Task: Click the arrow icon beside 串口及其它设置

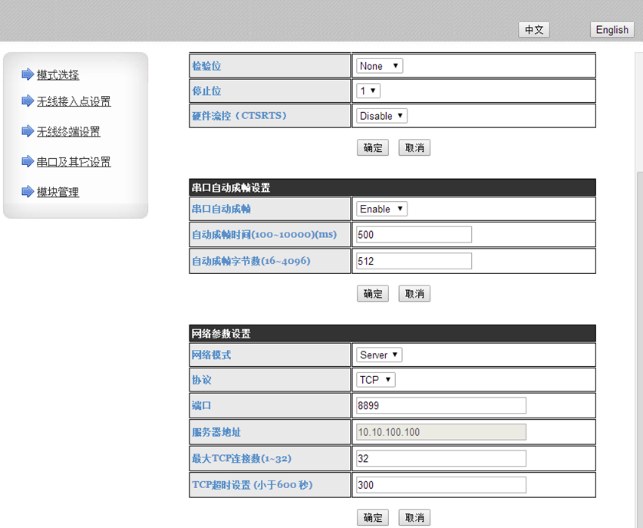Action: click(28, 161)
